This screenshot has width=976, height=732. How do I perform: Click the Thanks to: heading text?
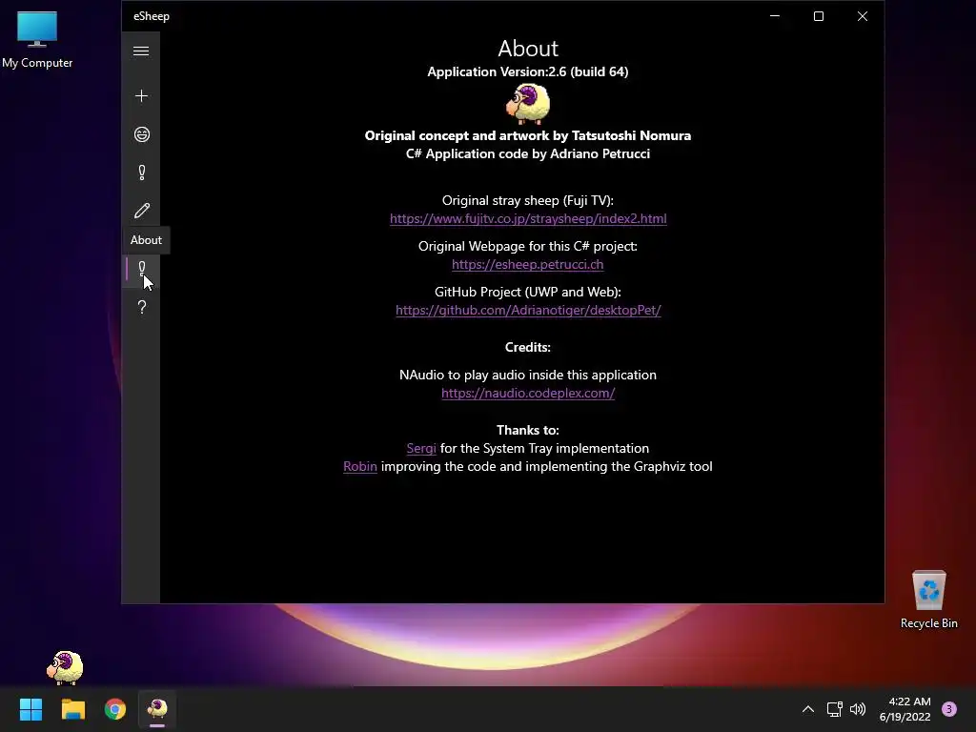528,430
